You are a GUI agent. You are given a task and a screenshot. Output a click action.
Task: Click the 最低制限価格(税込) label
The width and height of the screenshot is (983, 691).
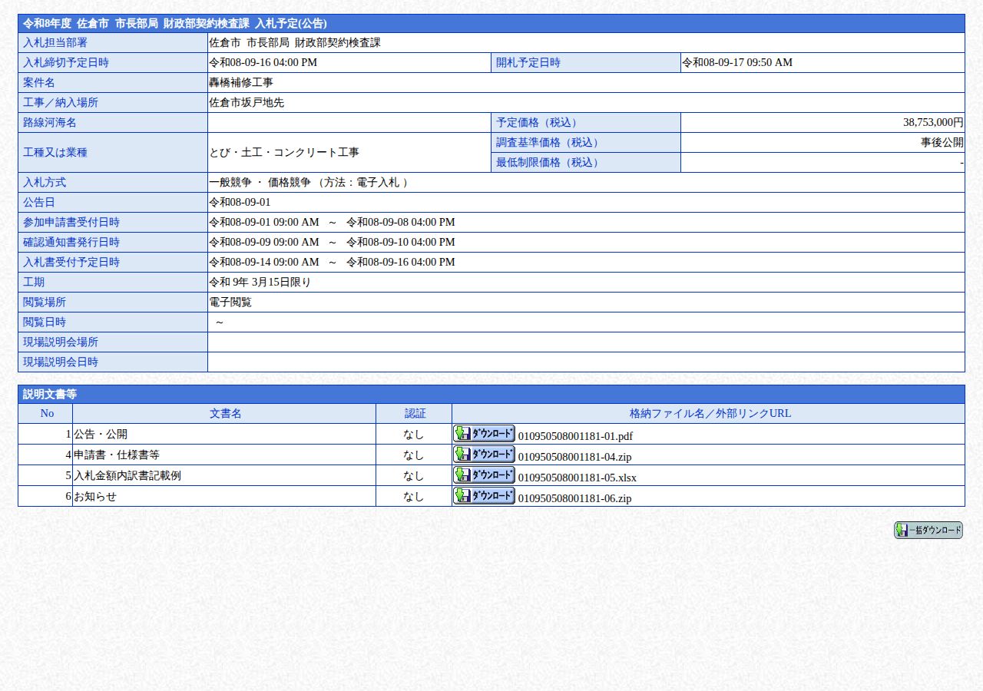pyautogui.click(x=549, y=163)
